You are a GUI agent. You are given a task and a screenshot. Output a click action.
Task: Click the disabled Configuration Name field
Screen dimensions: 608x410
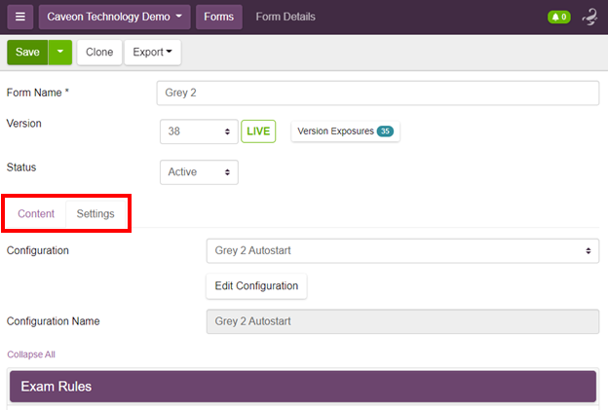pos(402,321)
